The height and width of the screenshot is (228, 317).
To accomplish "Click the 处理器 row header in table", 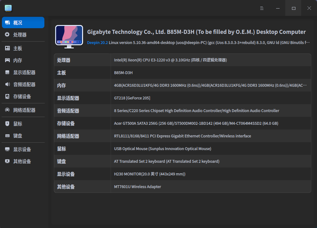I will coord(64,60).
